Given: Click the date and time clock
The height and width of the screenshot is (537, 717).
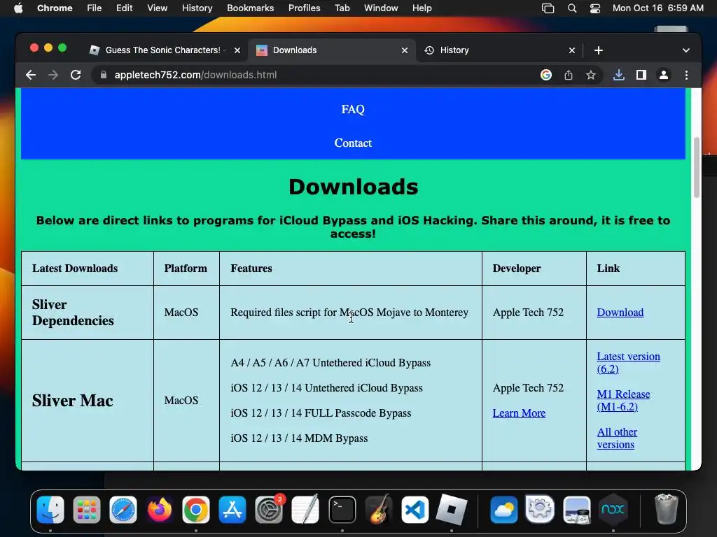Looking at the screenshot, I should (x=657, y=8).
